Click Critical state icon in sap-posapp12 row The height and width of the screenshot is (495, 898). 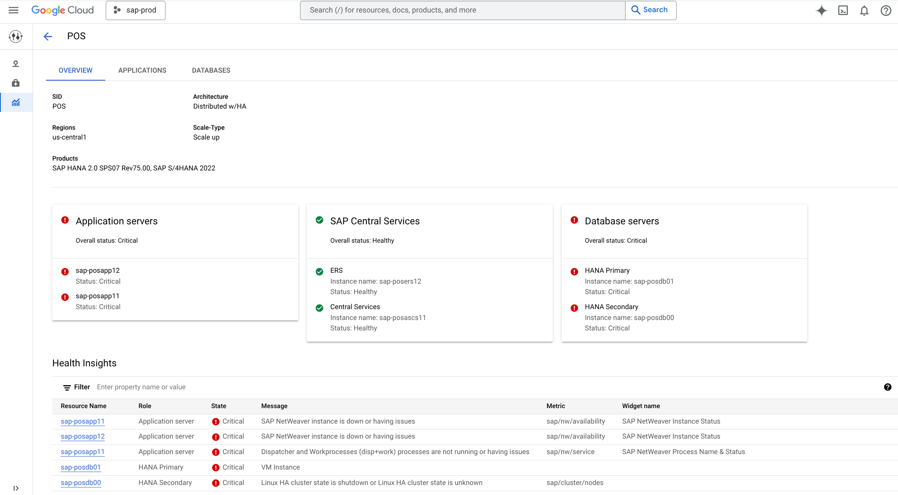click(216, 437)
